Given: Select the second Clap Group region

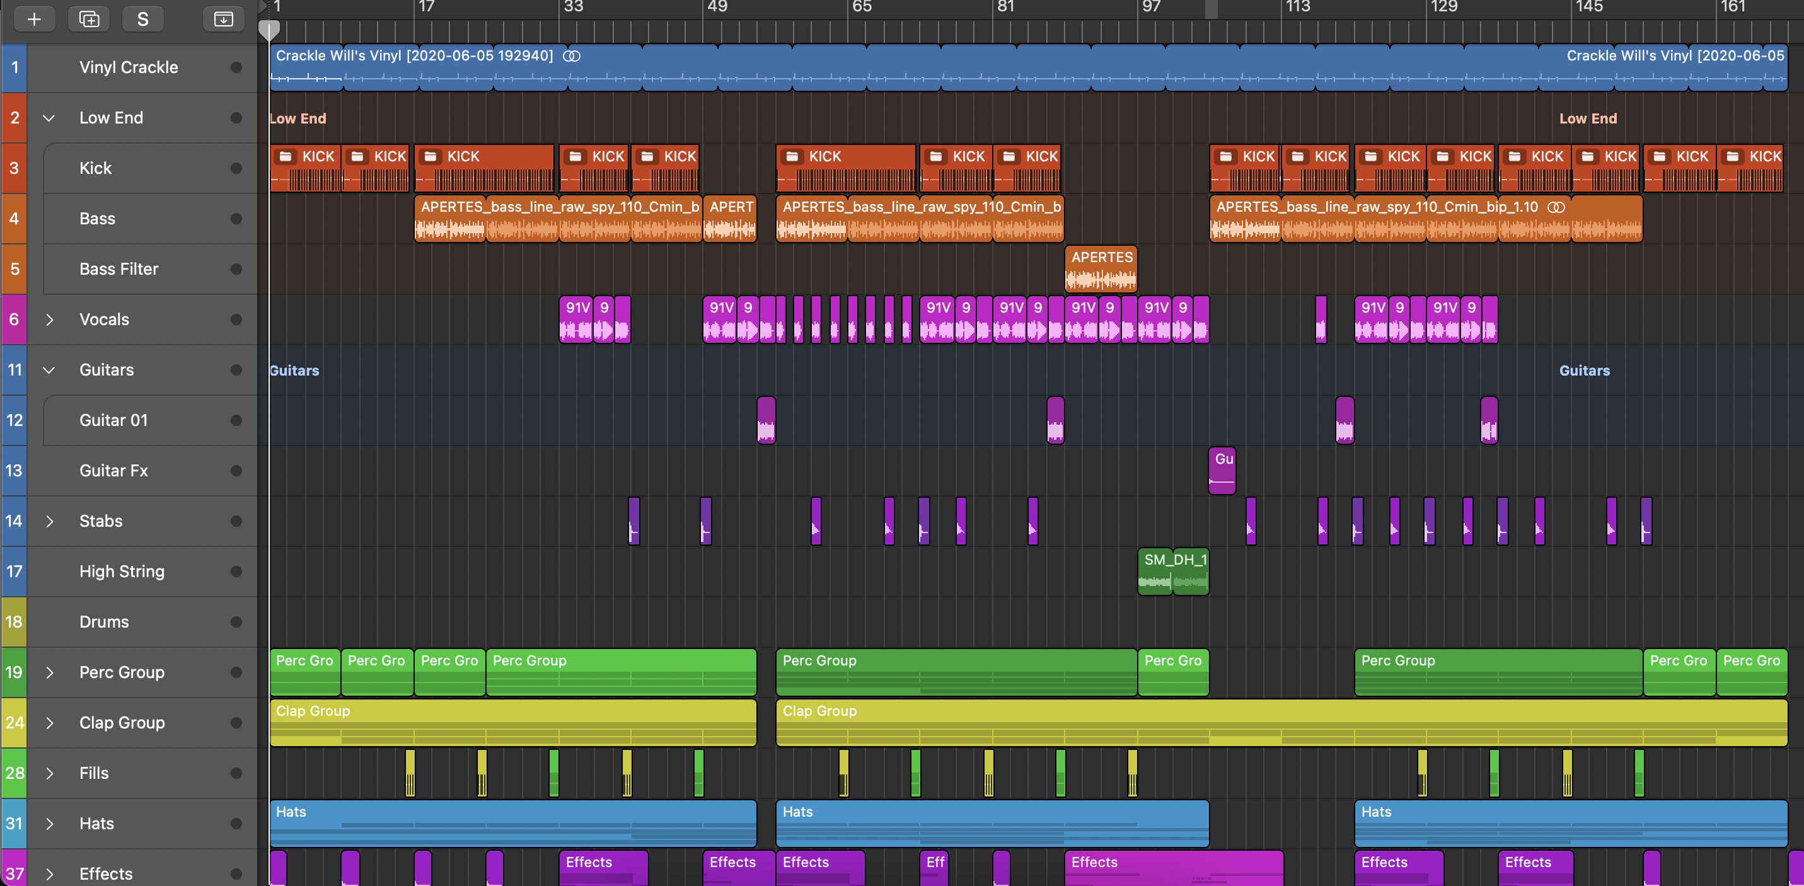Looking at the screenshot, I should pos(1281,723).
